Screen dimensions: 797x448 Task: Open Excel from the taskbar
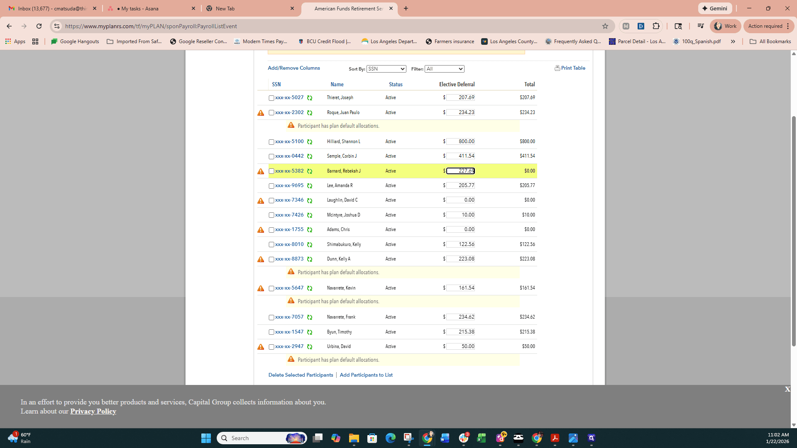point(482,438)
